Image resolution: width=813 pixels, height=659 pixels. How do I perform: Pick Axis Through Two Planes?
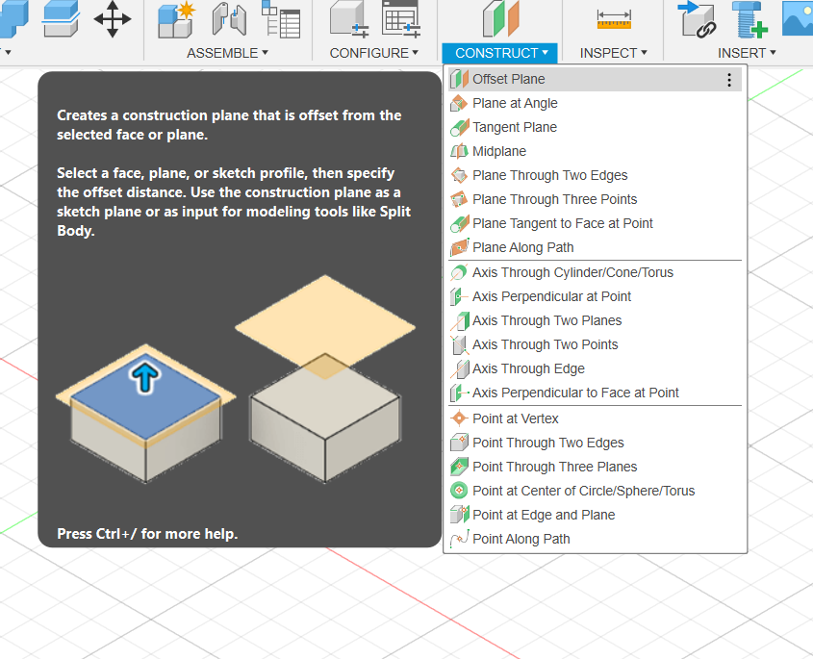point(595,320)
